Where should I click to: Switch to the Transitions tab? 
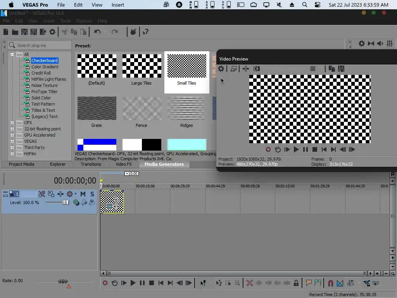coord(91,164)
